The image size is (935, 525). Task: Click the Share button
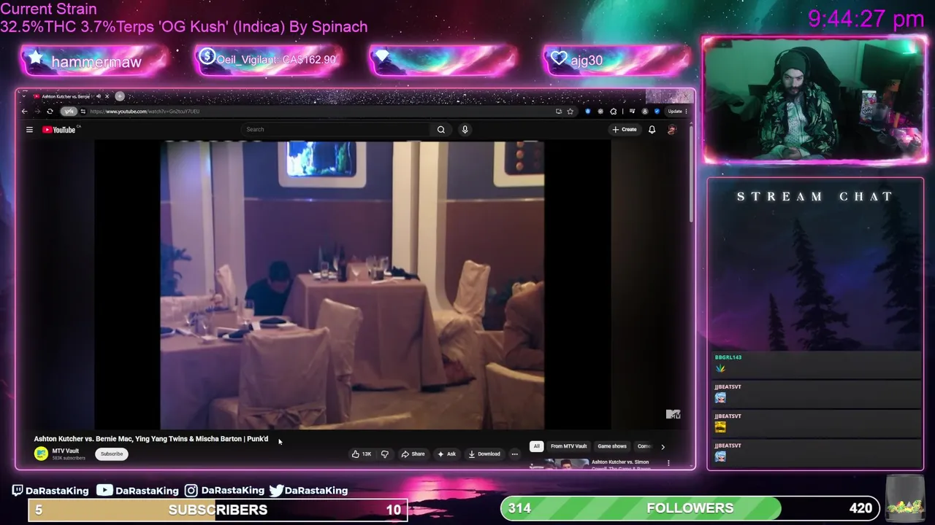tap(413, 454)
